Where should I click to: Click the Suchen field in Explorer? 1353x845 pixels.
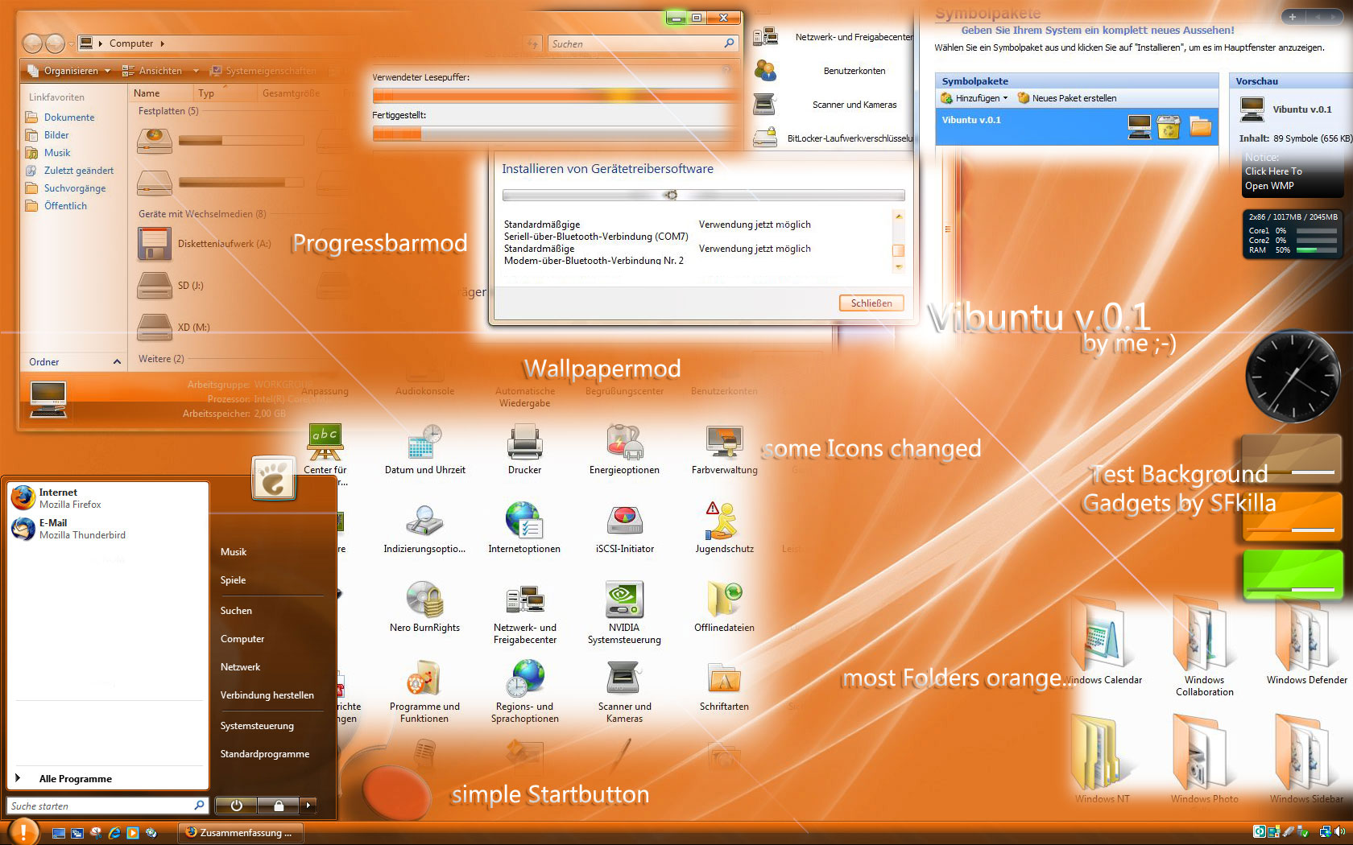pos(643,43)
